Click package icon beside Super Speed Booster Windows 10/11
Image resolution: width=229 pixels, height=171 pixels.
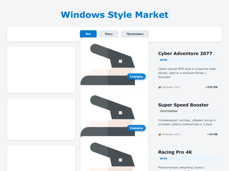click(x=159, y=134)
